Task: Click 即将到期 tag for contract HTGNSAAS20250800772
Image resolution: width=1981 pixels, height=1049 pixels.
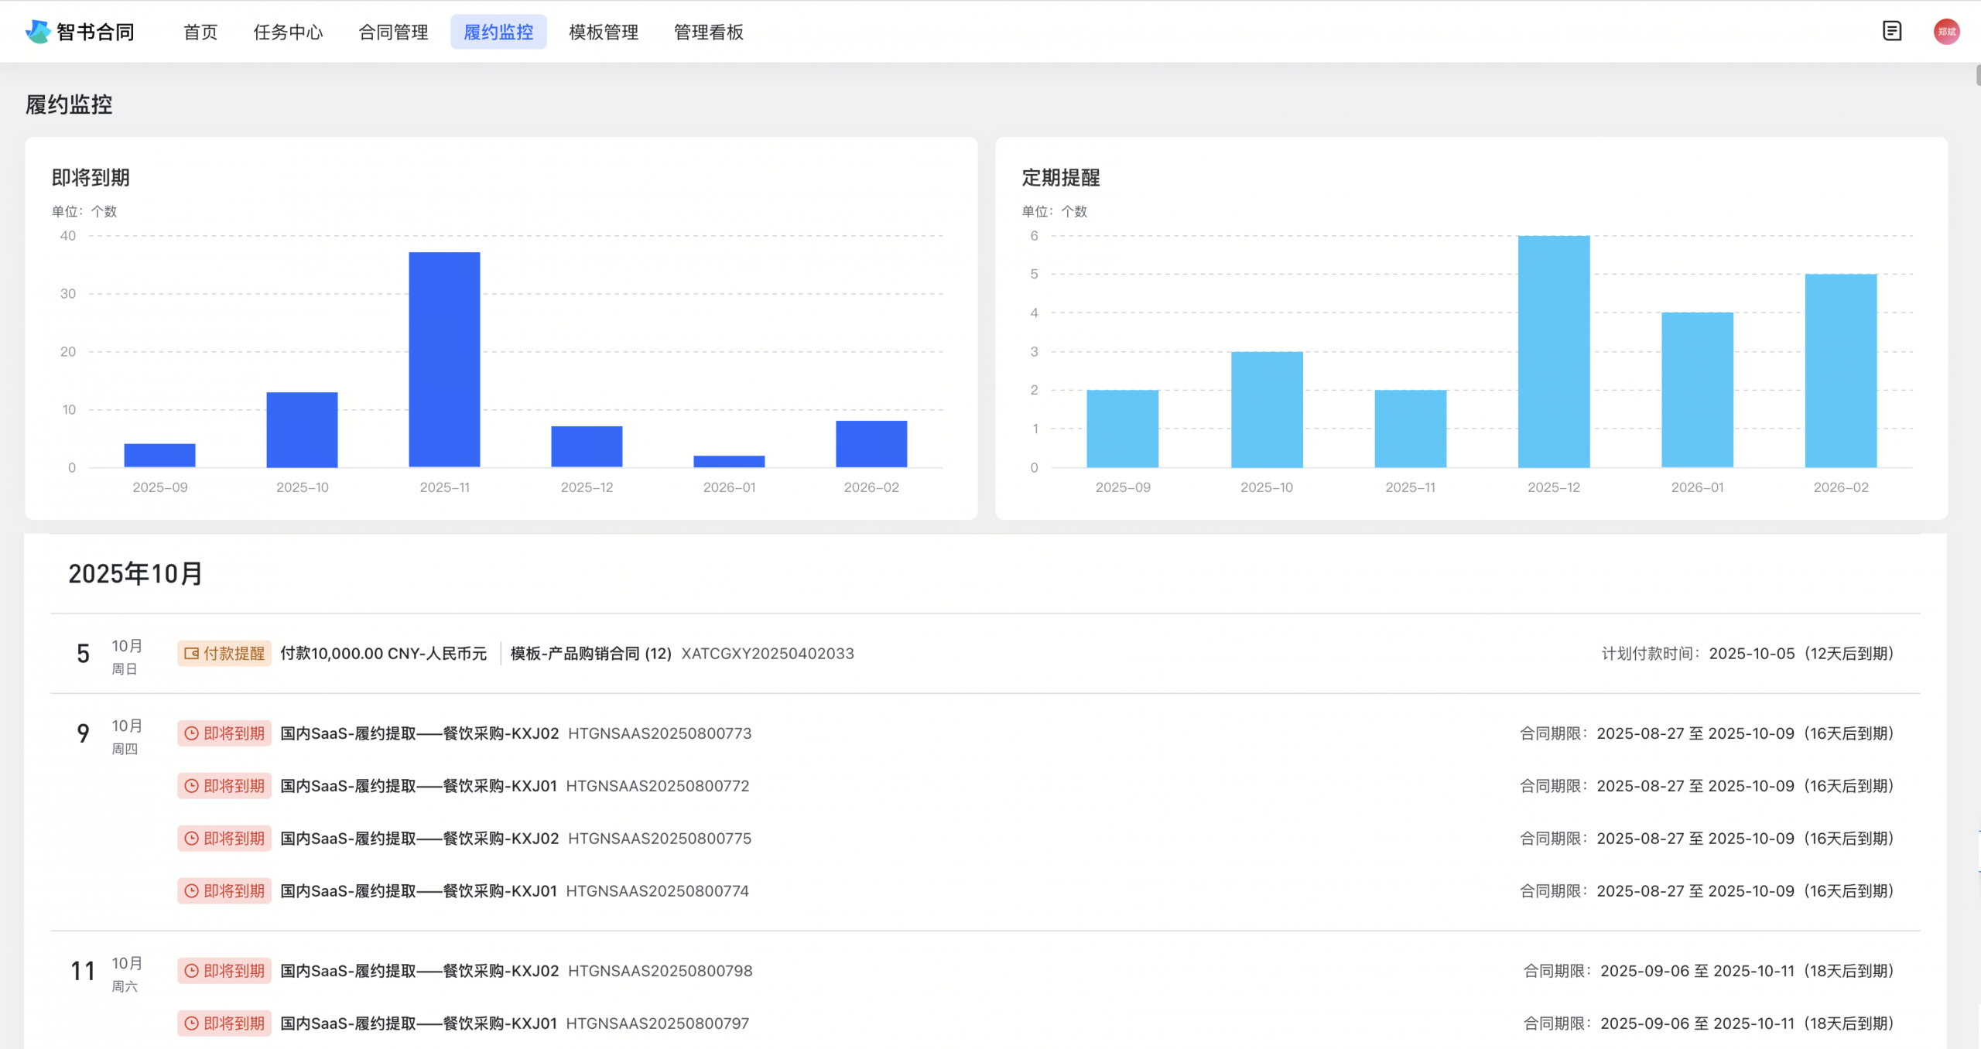Action: pyautogui.click(x=224, y=786)
